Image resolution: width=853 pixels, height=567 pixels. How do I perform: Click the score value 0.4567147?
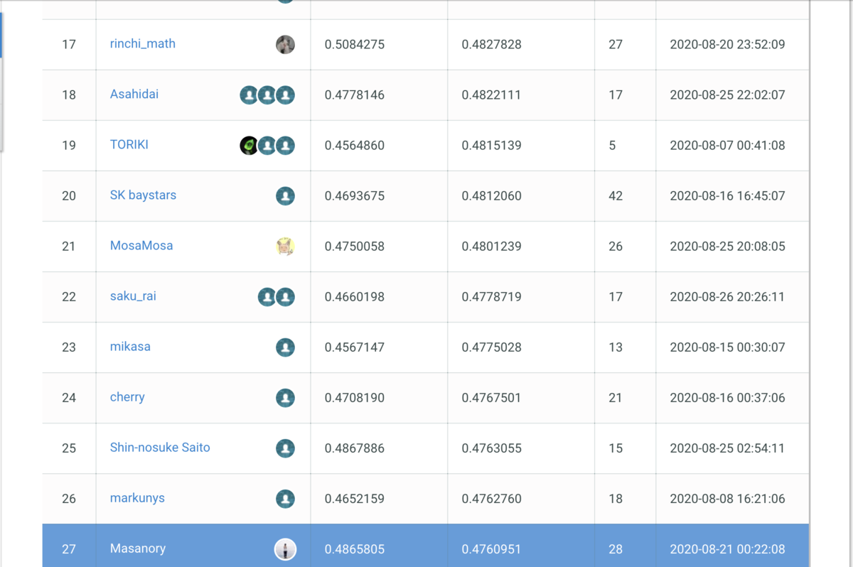355,347
